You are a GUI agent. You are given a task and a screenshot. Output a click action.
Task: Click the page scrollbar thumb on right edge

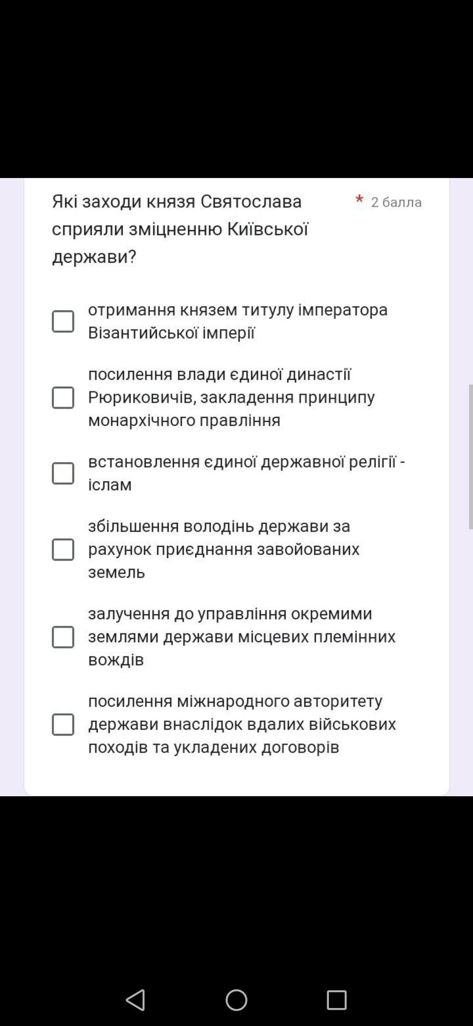point(471,457)
